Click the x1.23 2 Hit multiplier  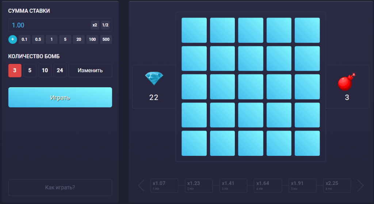[199, 185]
